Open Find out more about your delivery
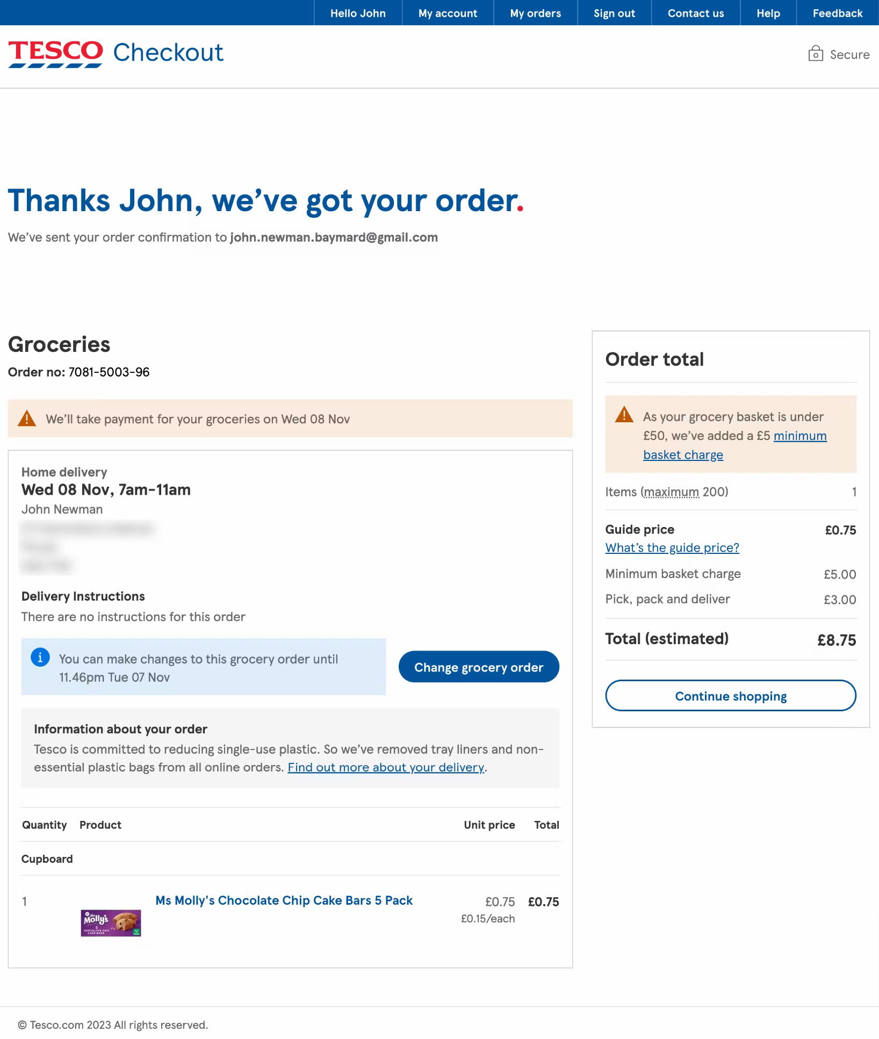Screen dimensions: 879x1039 [385, 767]
